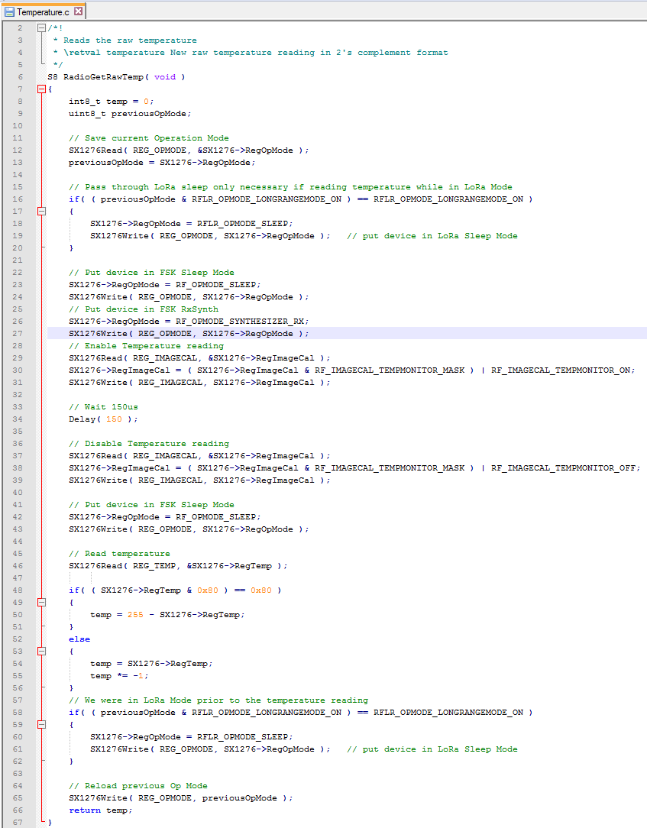Click the 'else' keyword
Image resolution: width=647 pixels, height=828 pixels.
tap(79, 639)
